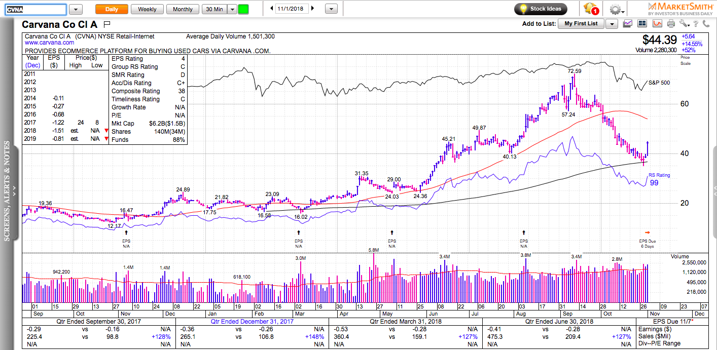Open the intraday interval dropdown arrow
Image resolution: width=717 pixels, height=350 pixels.
pos(232,9)
